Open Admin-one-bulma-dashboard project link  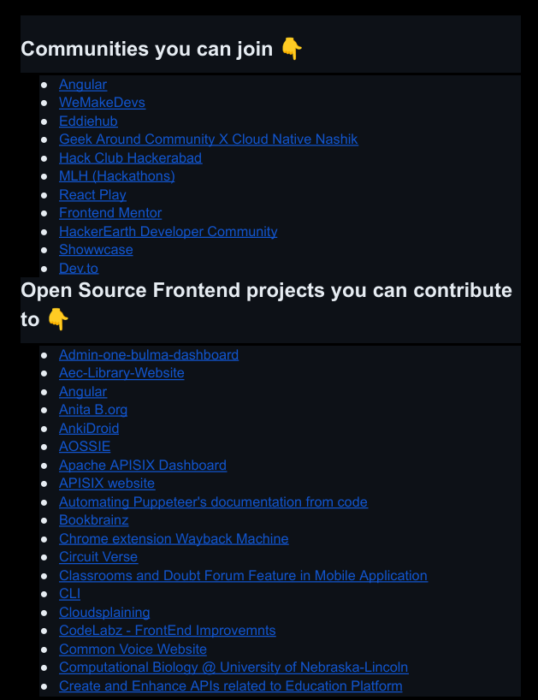[x=148, y=355]
